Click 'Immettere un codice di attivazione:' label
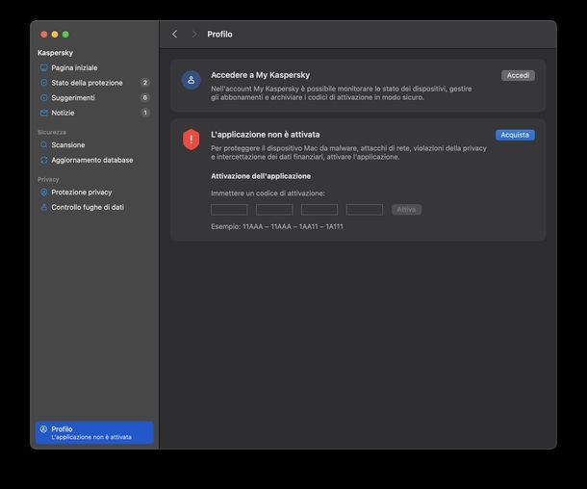 (268, 193)
